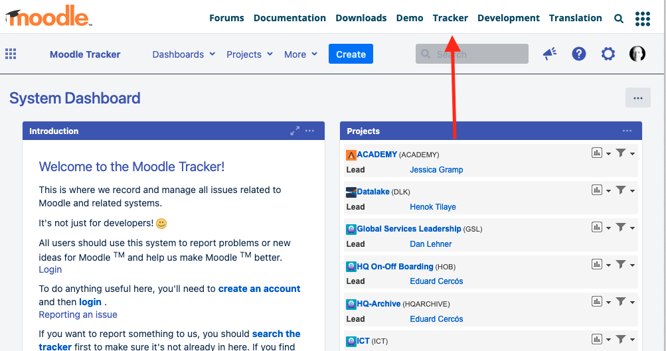Expand filter arrow for ICT project
The height and width of the screenshot is (351, 666).
(x=632, y=340)
